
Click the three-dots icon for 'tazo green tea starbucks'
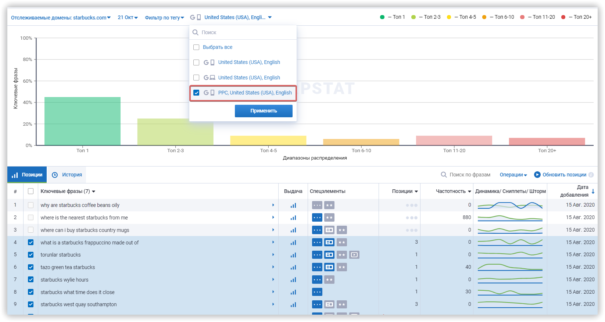pyautogui.click(x=317, y=267)
